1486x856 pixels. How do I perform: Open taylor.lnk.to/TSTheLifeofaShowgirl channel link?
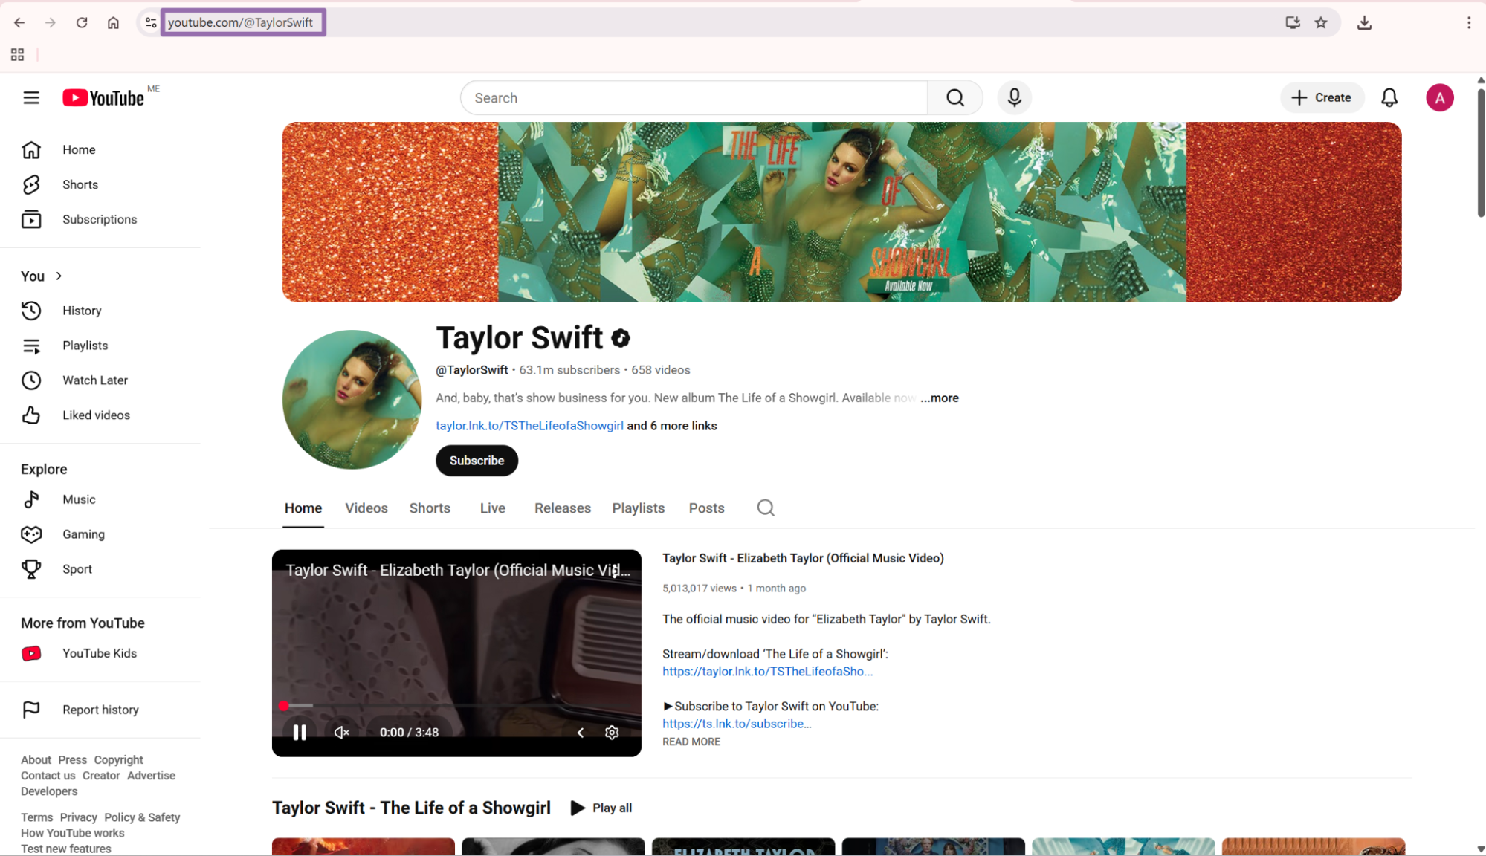[529, 427]
